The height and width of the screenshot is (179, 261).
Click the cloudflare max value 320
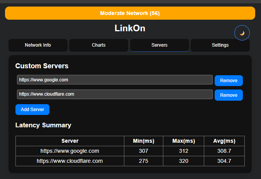pyautogui.click(x=184, y=161)
